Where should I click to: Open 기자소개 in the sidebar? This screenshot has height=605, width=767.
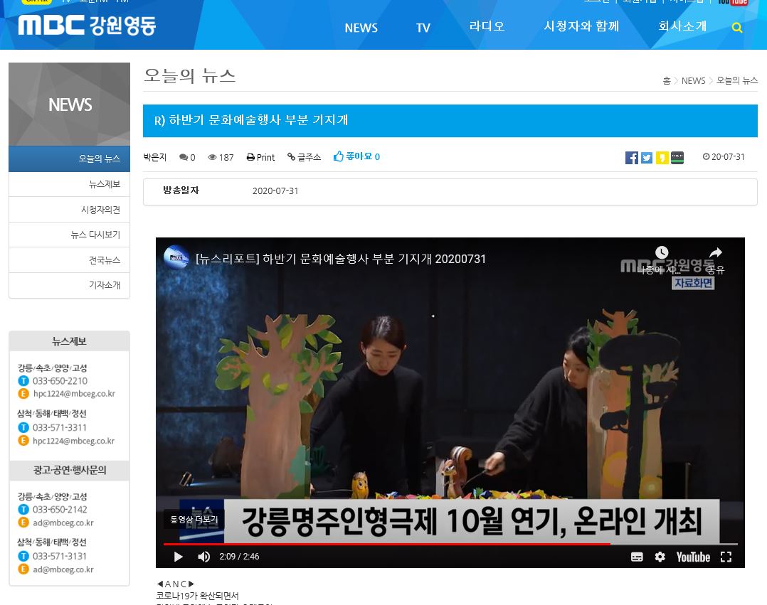click(x=70, y=285)
